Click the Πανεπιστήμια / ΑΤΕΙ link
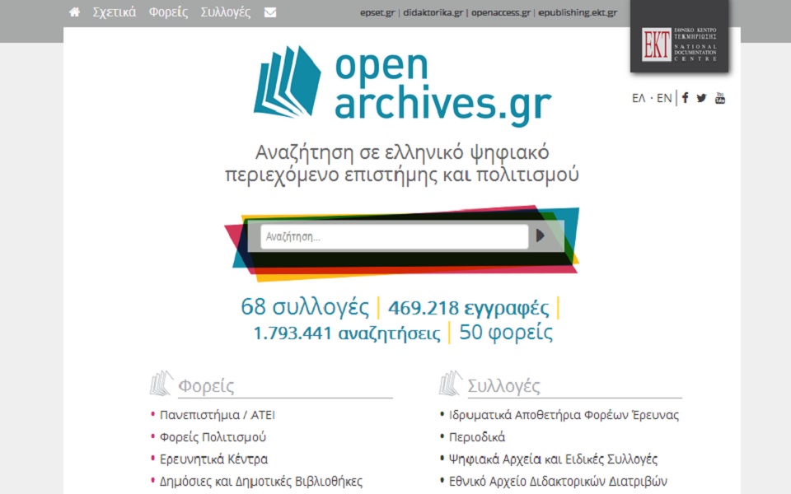Screen dimensions: 791x494 pos(217,414)
